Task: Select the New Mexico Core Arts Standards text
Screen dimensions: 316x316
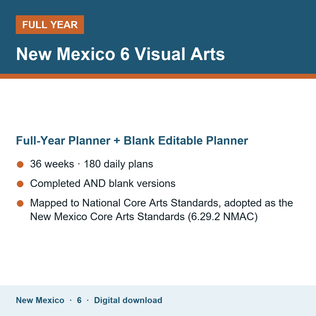Action: click(107, 217)
